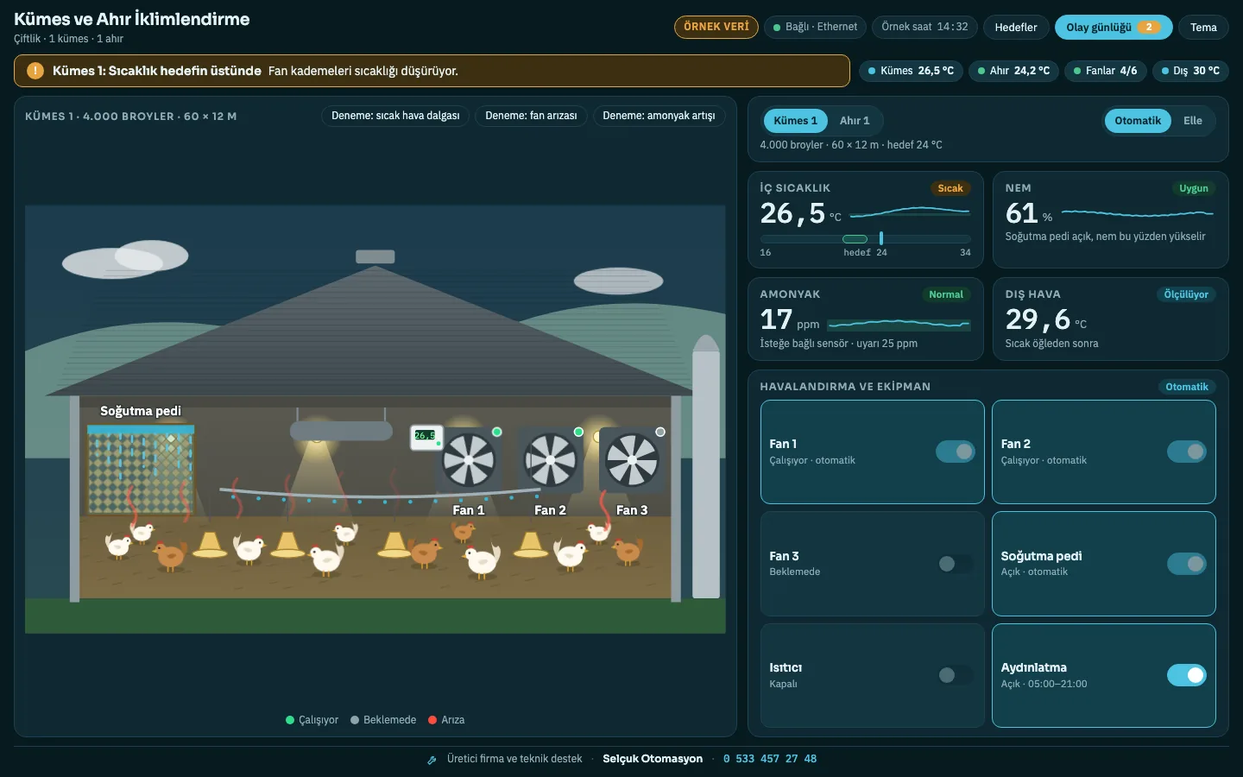Click the Dış 30 °C status chip

[1190, 71]
